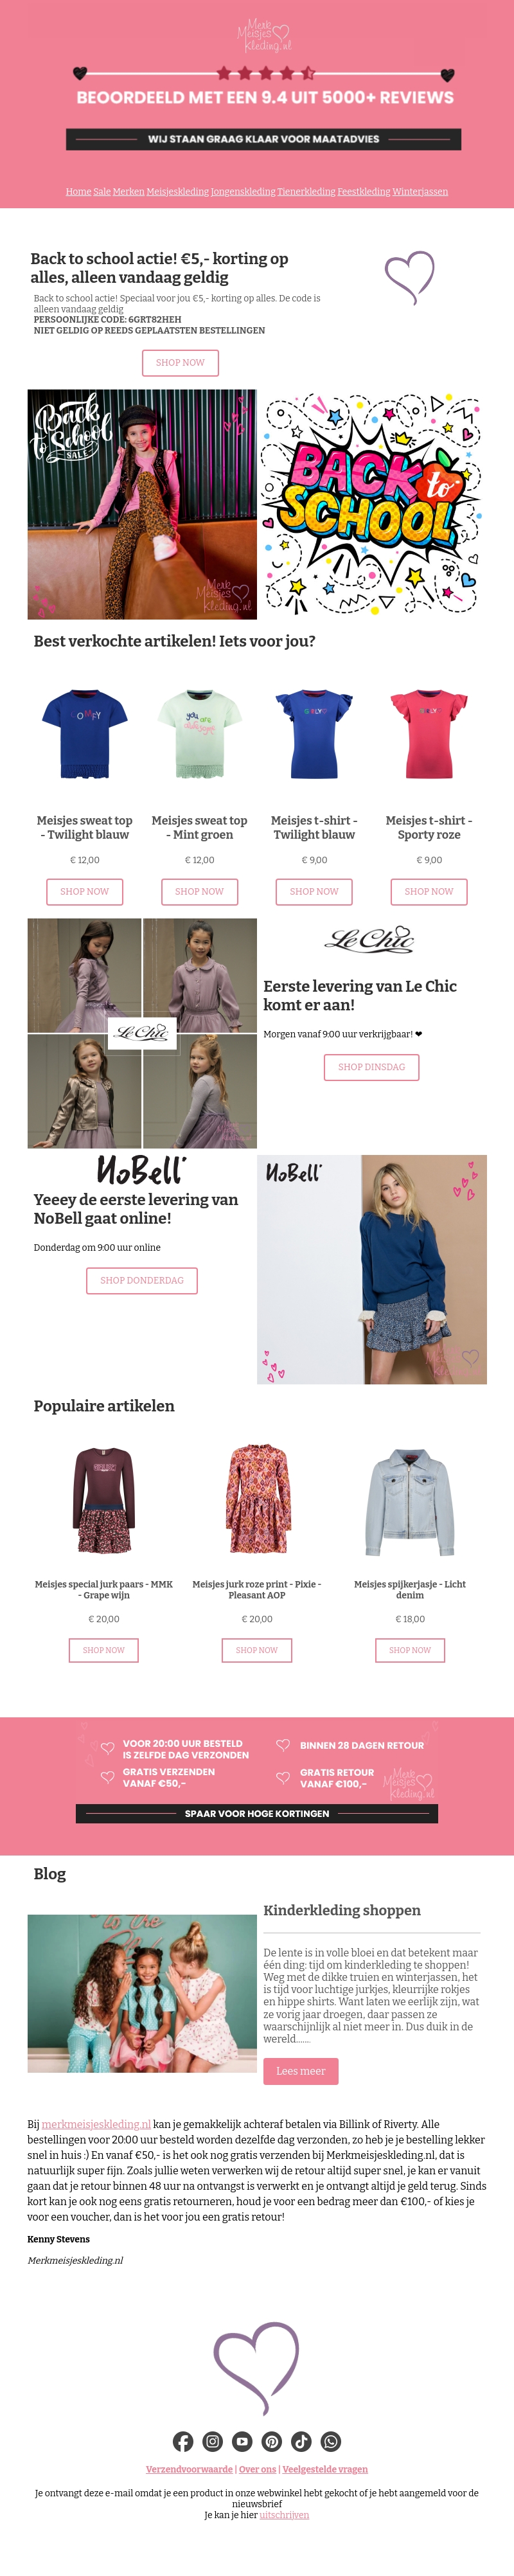514x2576 pixels.
Task: Click the uitschrijven unsubscribe link
Action: pos(284,2515)
